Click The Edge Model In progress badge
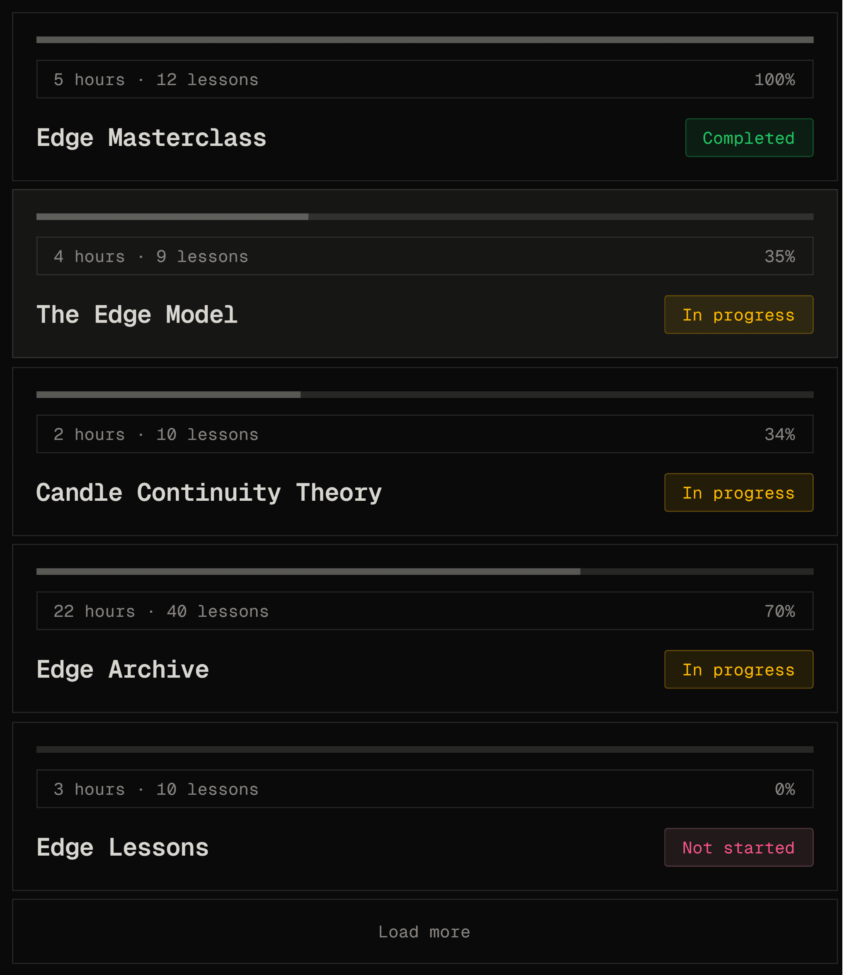The image size is (849, 975). pyautogui.click(x=745, y=317)
